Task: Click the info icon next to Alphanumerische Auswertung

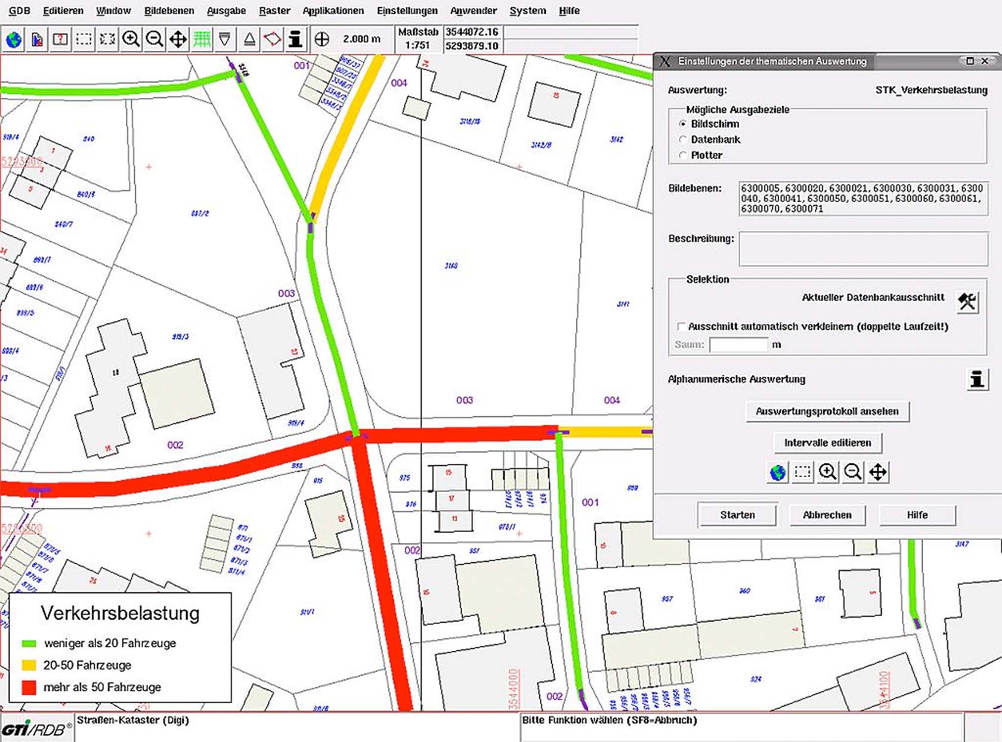Action: [x=977, y=379]
